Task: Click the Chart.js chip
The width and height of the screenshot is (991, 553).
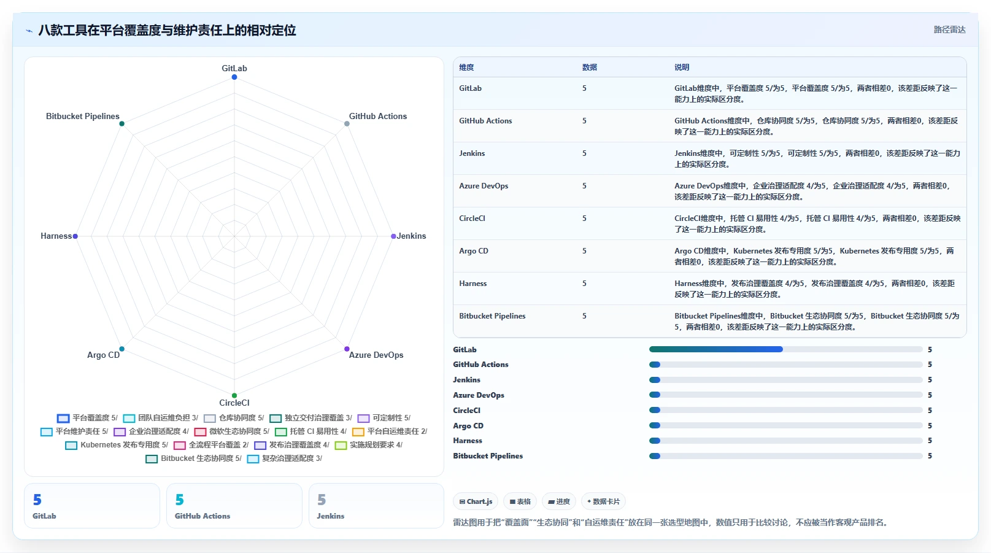Action: pos(476,501)
